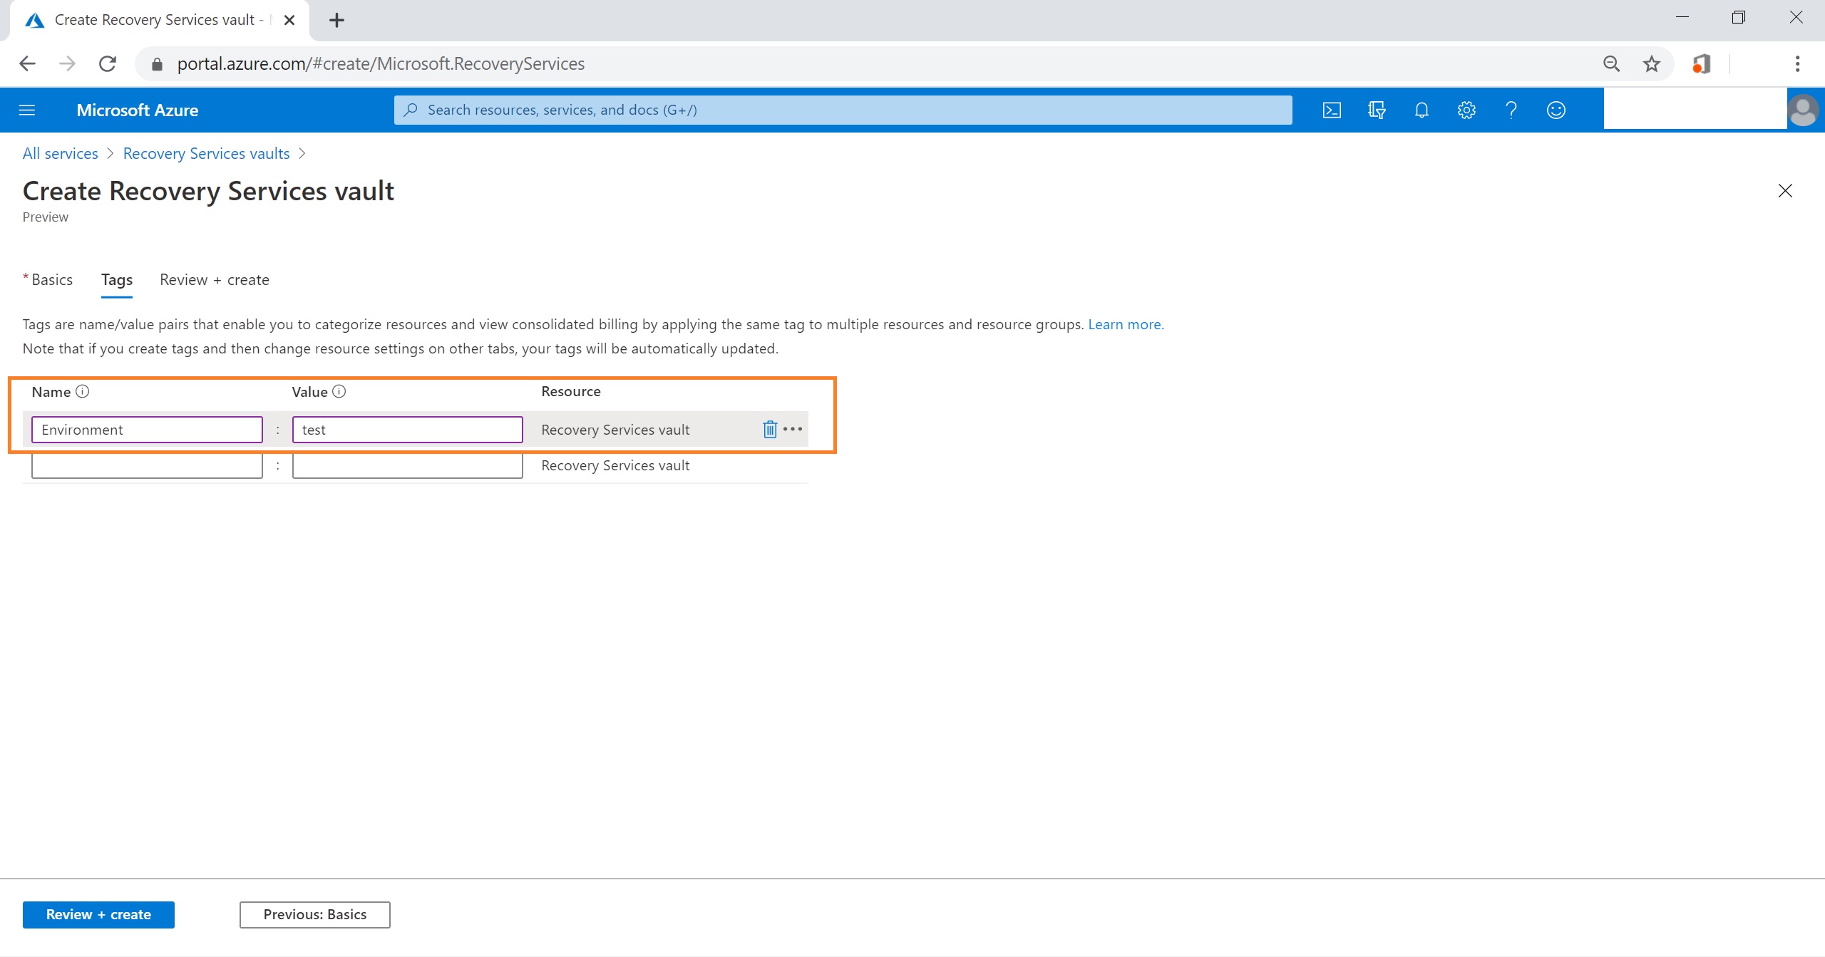Screen dimensions: 1825x957
Task: Show info tooltip for Value column
Action: 339,391
